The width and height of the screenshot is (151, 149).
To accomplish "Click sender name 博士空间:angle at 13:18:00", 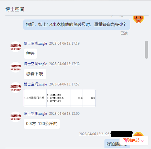I will 35,114.
